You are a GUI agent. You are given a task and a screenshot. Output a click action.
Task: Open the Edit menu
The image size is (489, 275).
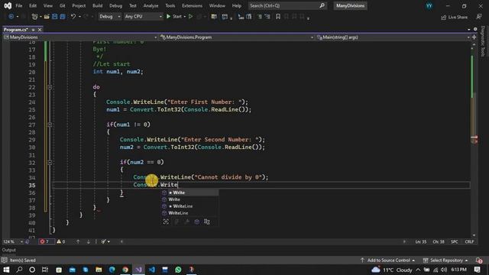click(x=33, y=5)
